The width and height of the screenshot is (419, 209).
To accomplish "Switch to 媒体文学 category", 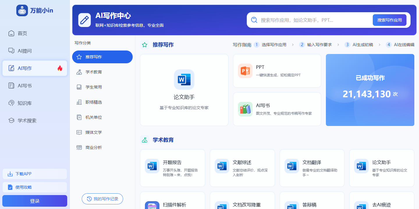I will [x=102, y=132].
